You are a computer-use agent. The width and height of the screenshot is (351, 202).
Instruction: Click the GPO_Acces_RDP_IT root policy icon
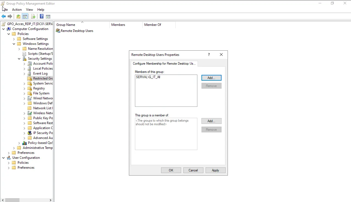[4, 24]
